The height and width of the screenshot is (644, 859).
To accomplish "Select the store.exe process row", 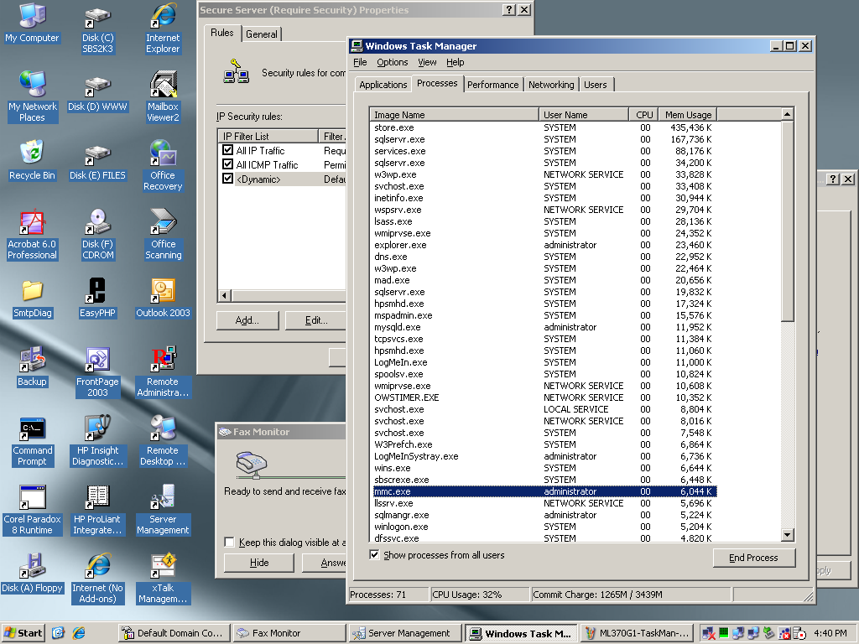I will (x=544, y=127).
